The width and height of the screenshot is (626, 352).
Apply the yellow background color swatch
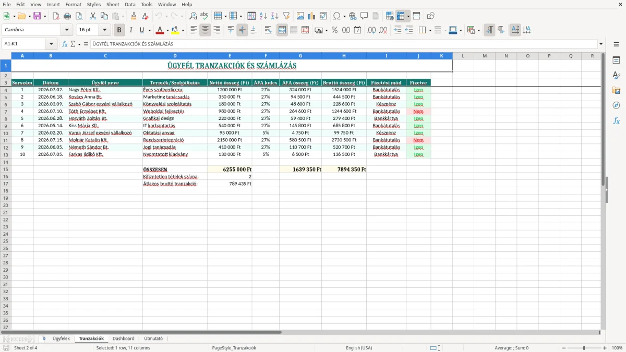pyautogui.click(x=175, y=30)
